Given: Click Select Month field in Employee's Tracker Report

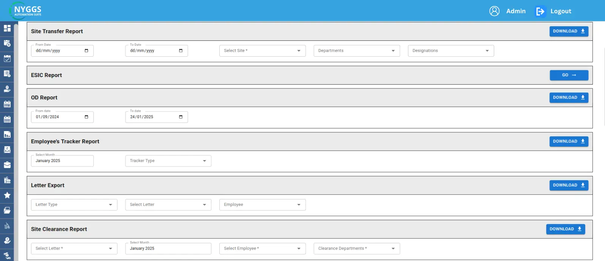Looking at the screenshot, I should 62,161.
